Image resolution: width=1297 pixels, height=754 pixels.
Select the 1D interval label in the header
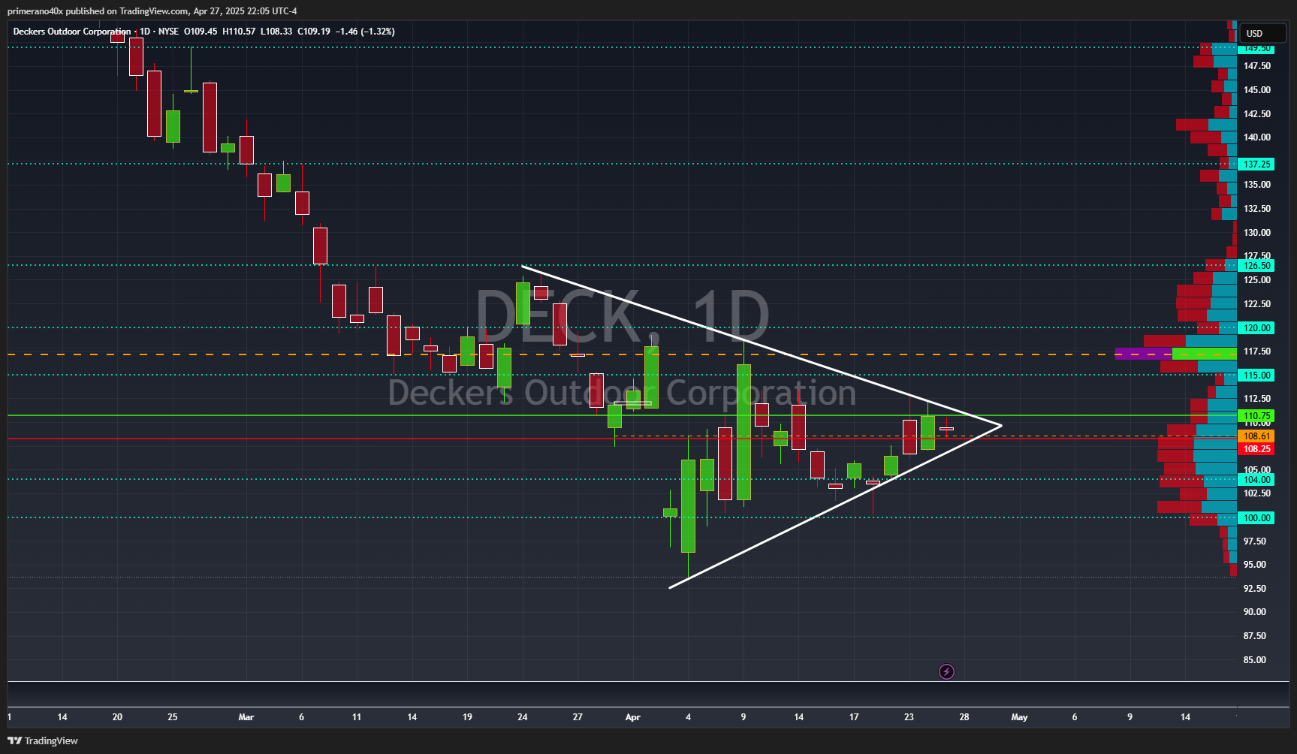coord(145,32)
